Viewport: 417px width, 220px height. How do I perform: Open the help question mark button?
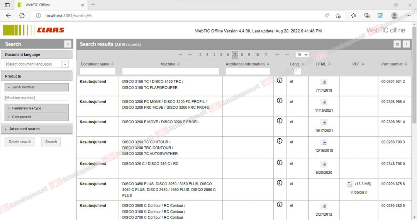coord(406,44)
